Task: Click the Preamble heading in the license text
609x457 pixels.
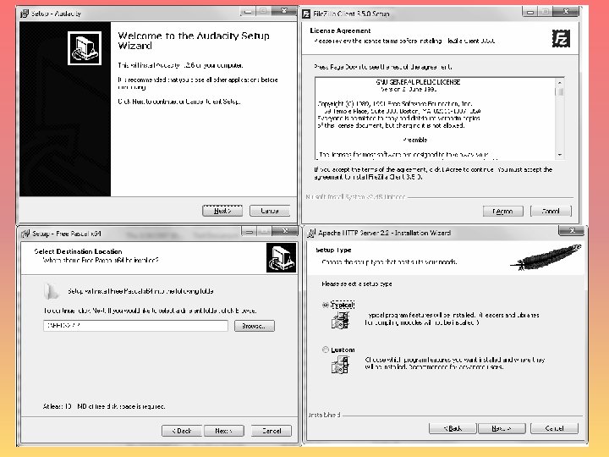Action: (x=414, y=140)
